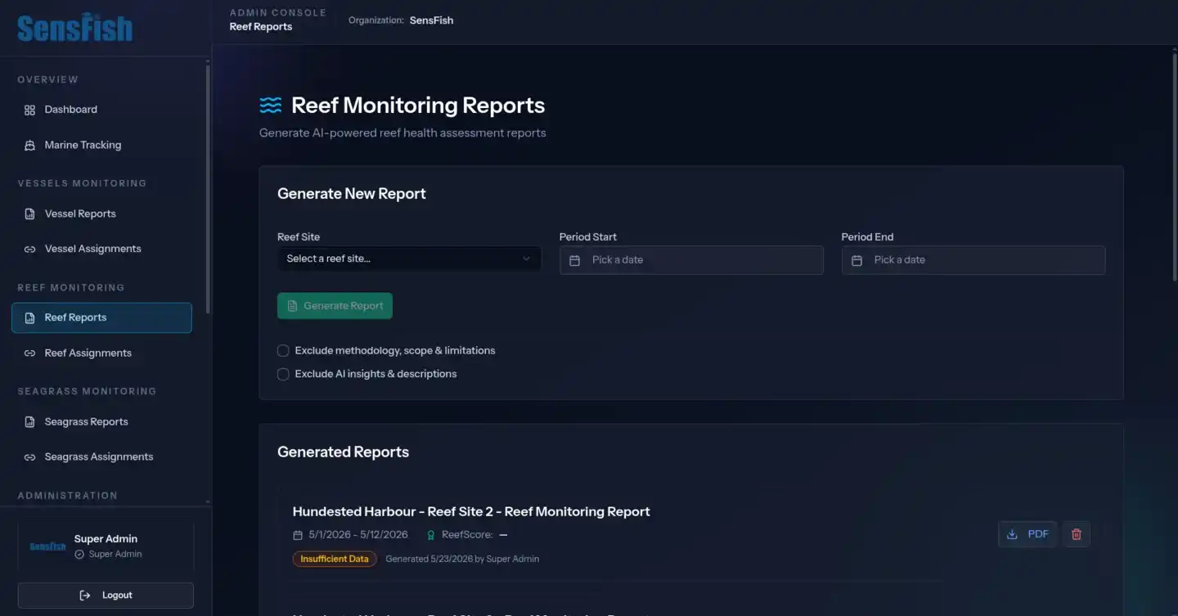
Task: Open the Reef Site dropdown
Action: tap(409, 259)
